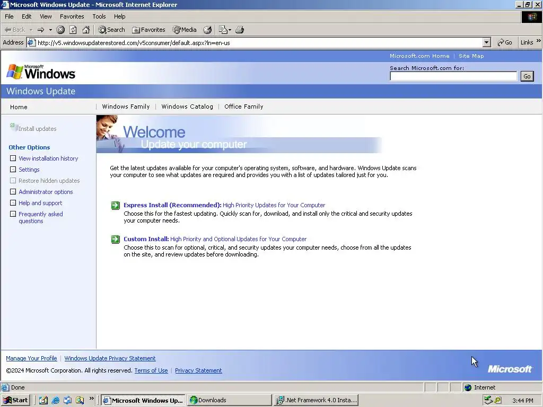Screen dimensions: 543x407
Task: Click the Windows logo in page header
Action: 41,72
